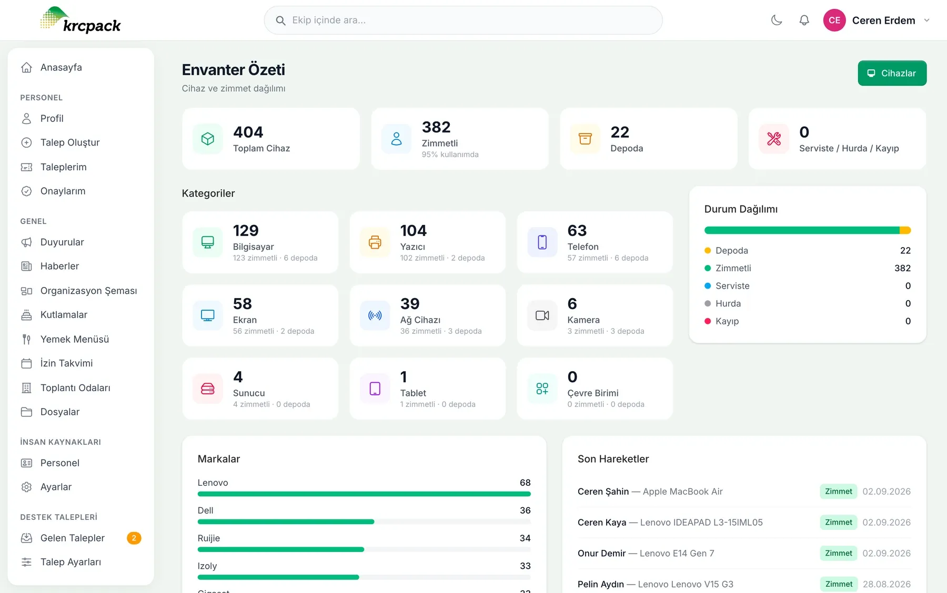The image size is (947, 593).
Task: Open the Yazıcı category card
Action: pos(428,242)
